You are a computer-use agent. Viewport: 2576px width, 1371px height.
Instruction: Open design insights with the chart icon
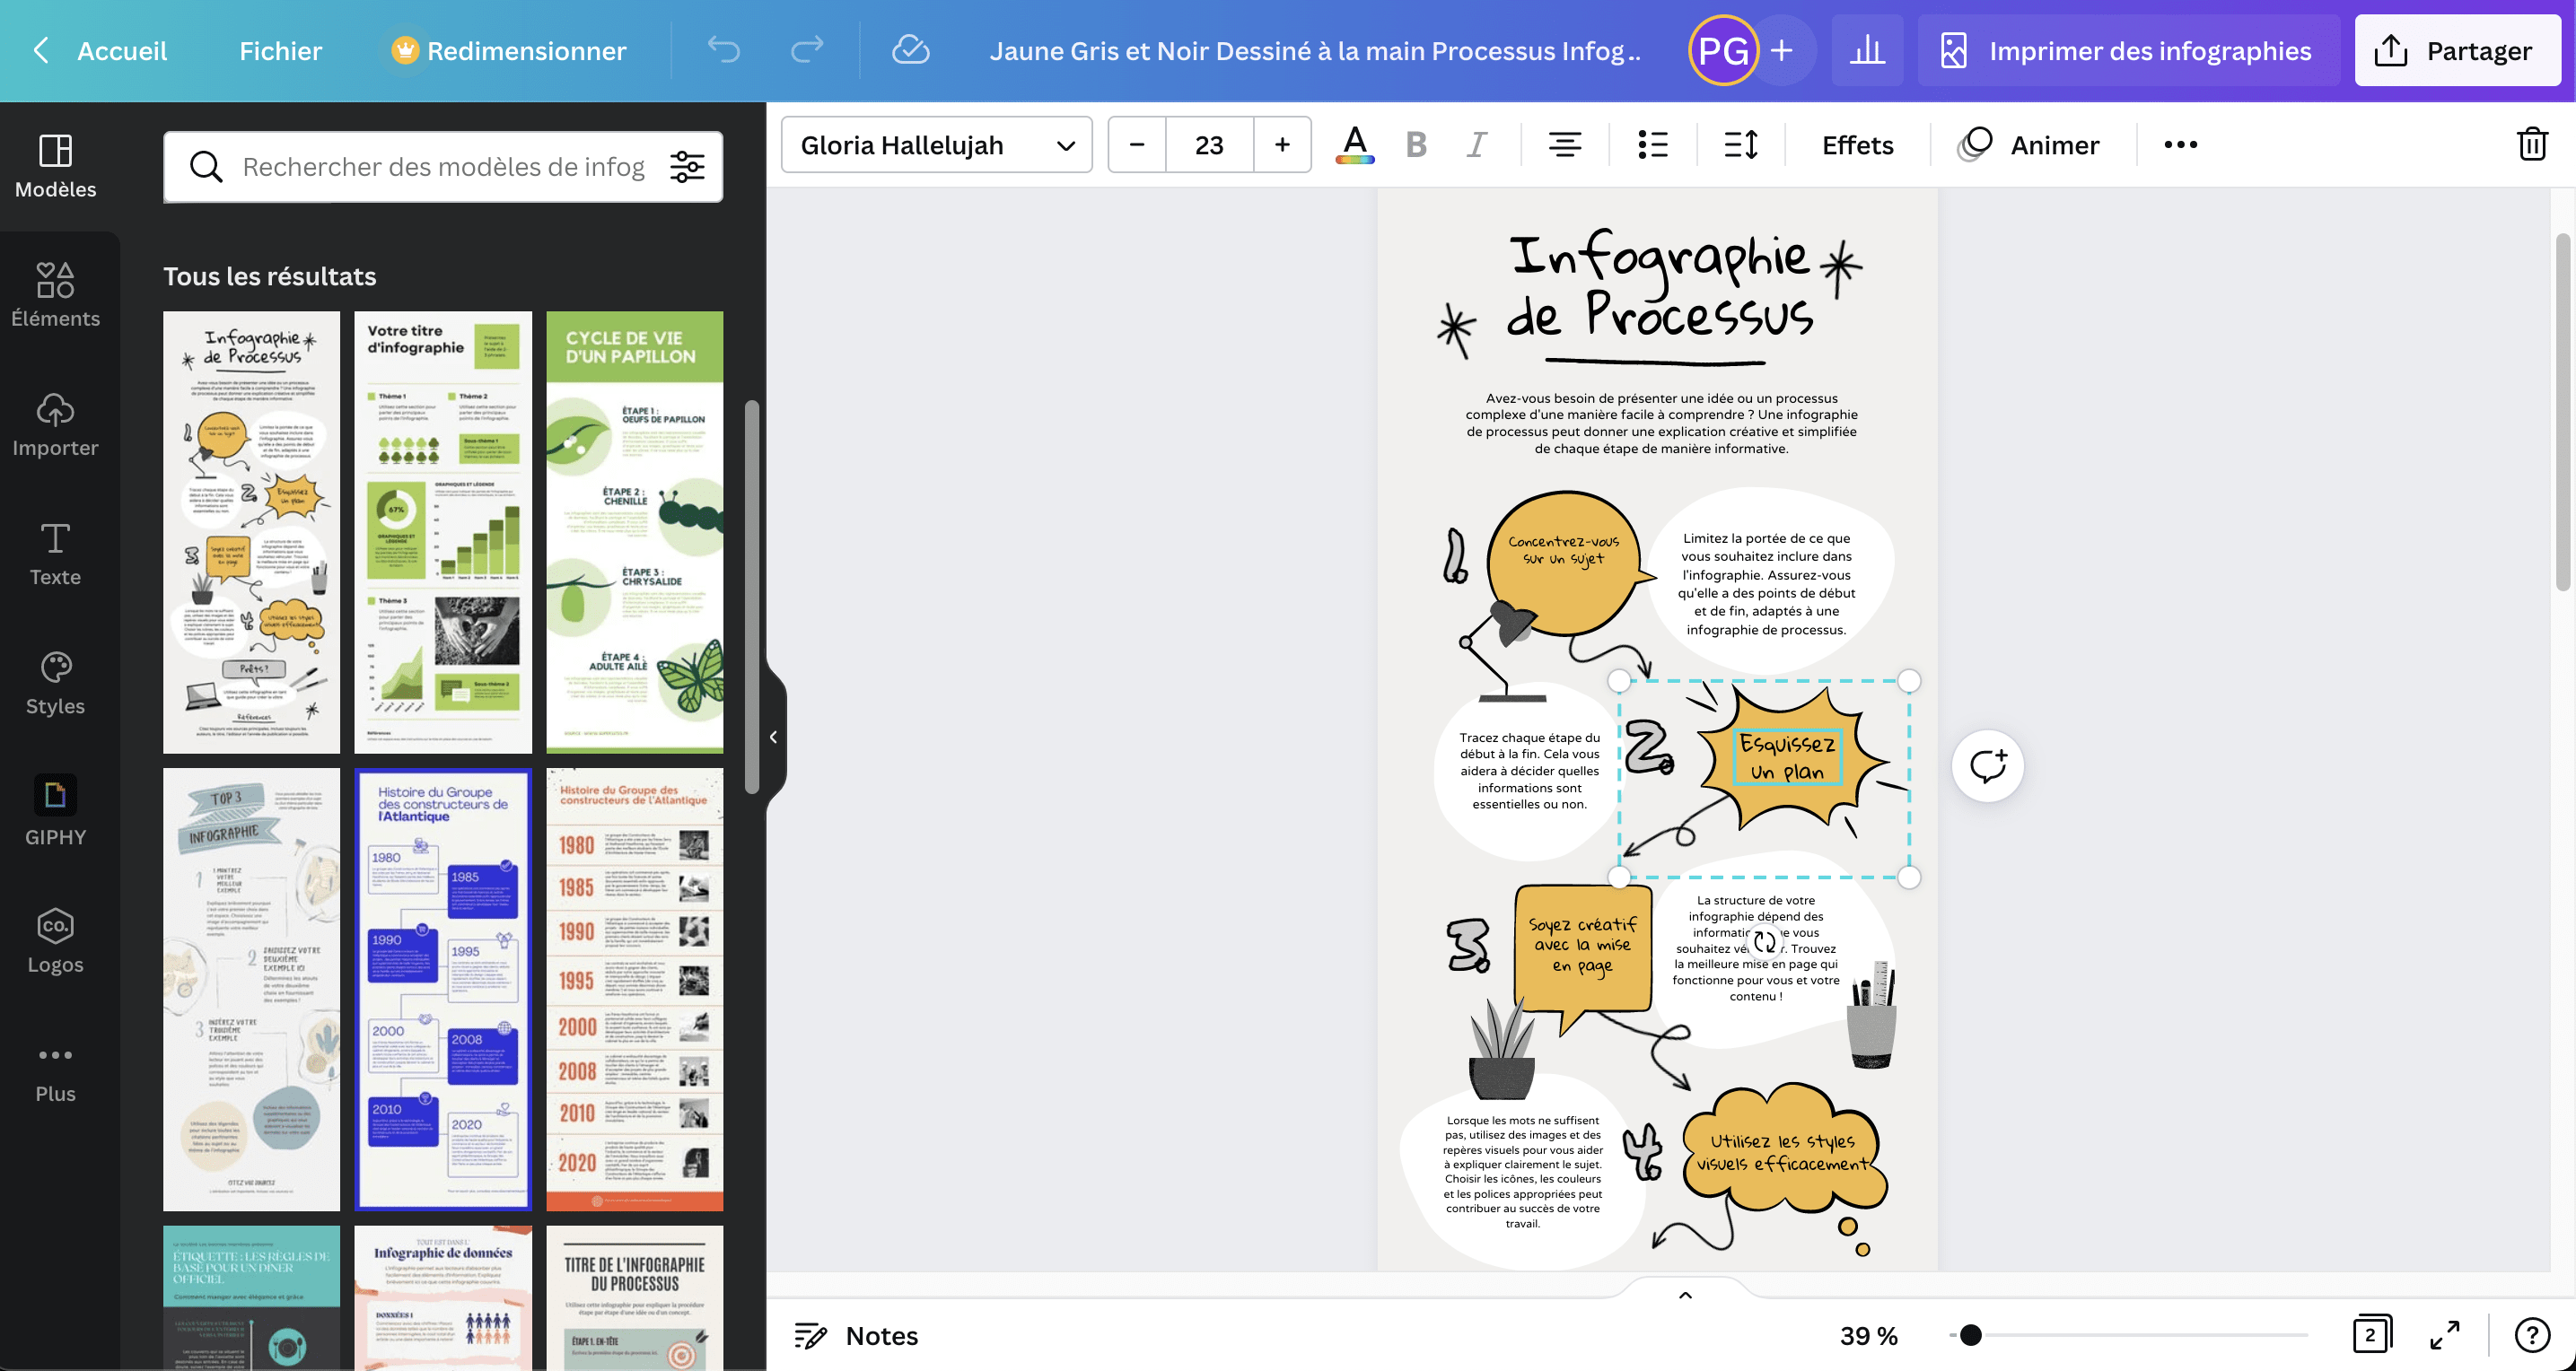(x=1868, y=50)
